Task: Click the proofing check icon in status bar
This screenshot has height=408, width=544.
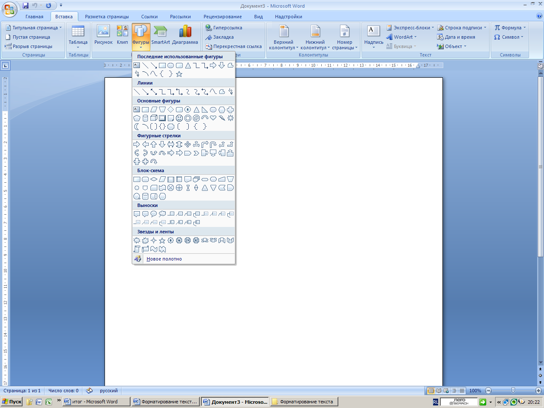Action: point(89,391)
